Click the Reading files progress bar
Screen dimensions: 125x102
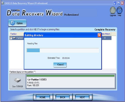(x=63, y=50)
